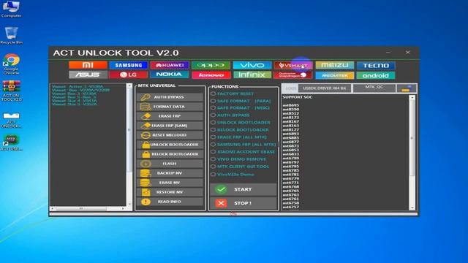
Task: Select the ASUS brand logo
Action: [x=88, y=75]
